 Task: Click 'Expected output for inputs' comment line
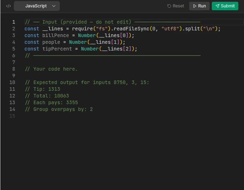tap(87, 82)
